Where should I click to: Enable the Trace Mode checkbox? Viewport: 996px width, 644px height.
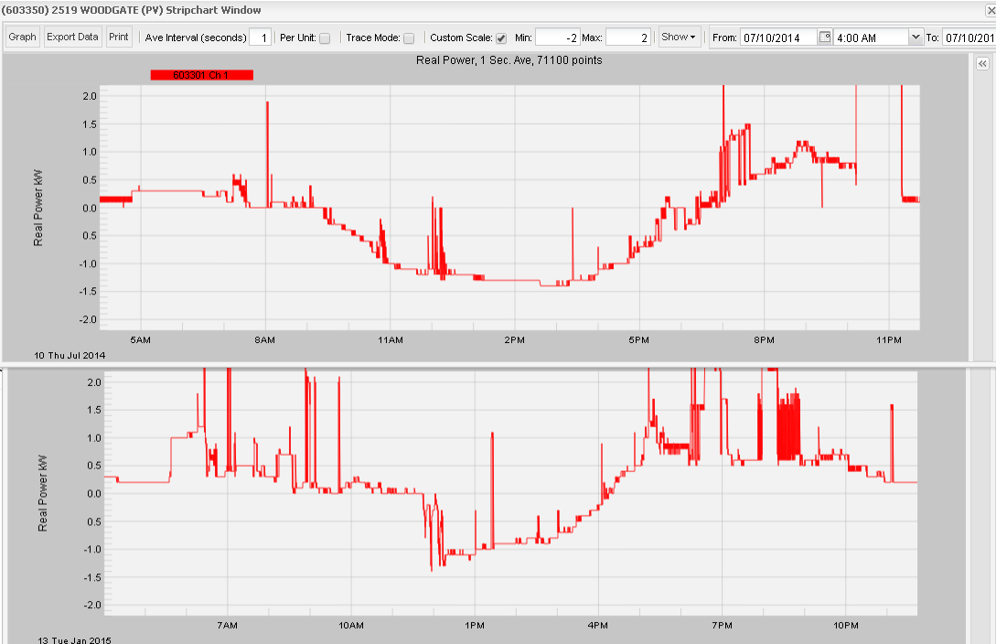[x=409, y=37]
